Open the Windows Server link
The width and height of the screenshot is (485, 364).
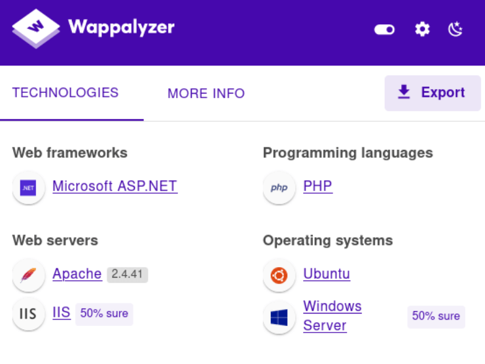[332, 316]
